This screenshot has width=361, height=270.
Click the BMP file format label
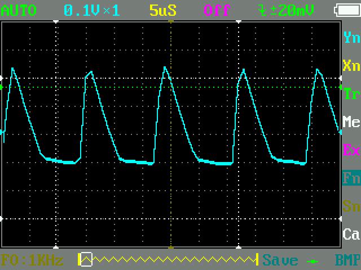[x=347, y=260]
